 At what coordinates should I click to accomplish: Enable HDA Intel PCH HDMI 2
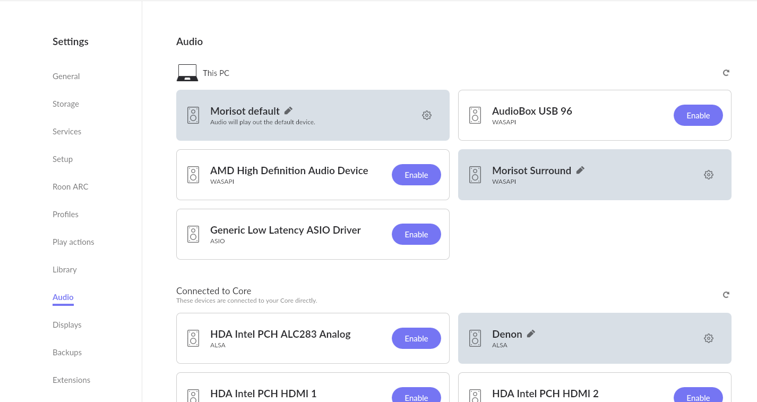698,396
